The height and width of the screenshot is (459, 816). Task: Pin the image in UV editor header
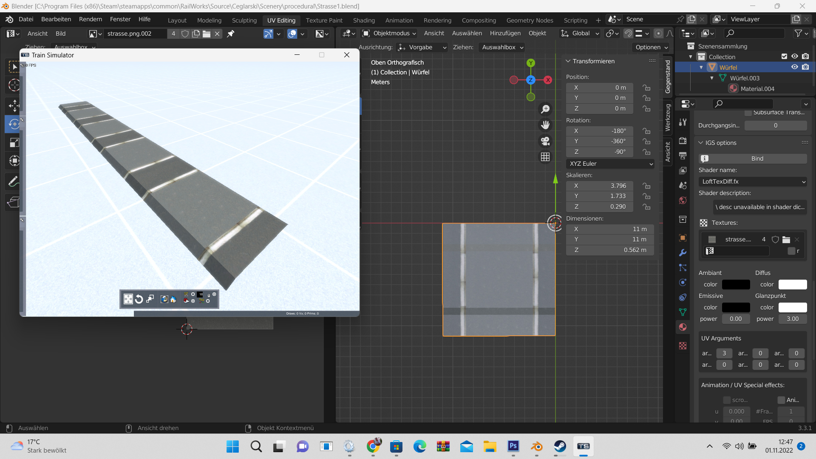[230, 34]
